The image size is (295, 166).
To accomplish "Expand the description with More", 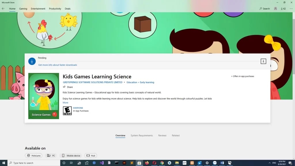I will (65, 103).
